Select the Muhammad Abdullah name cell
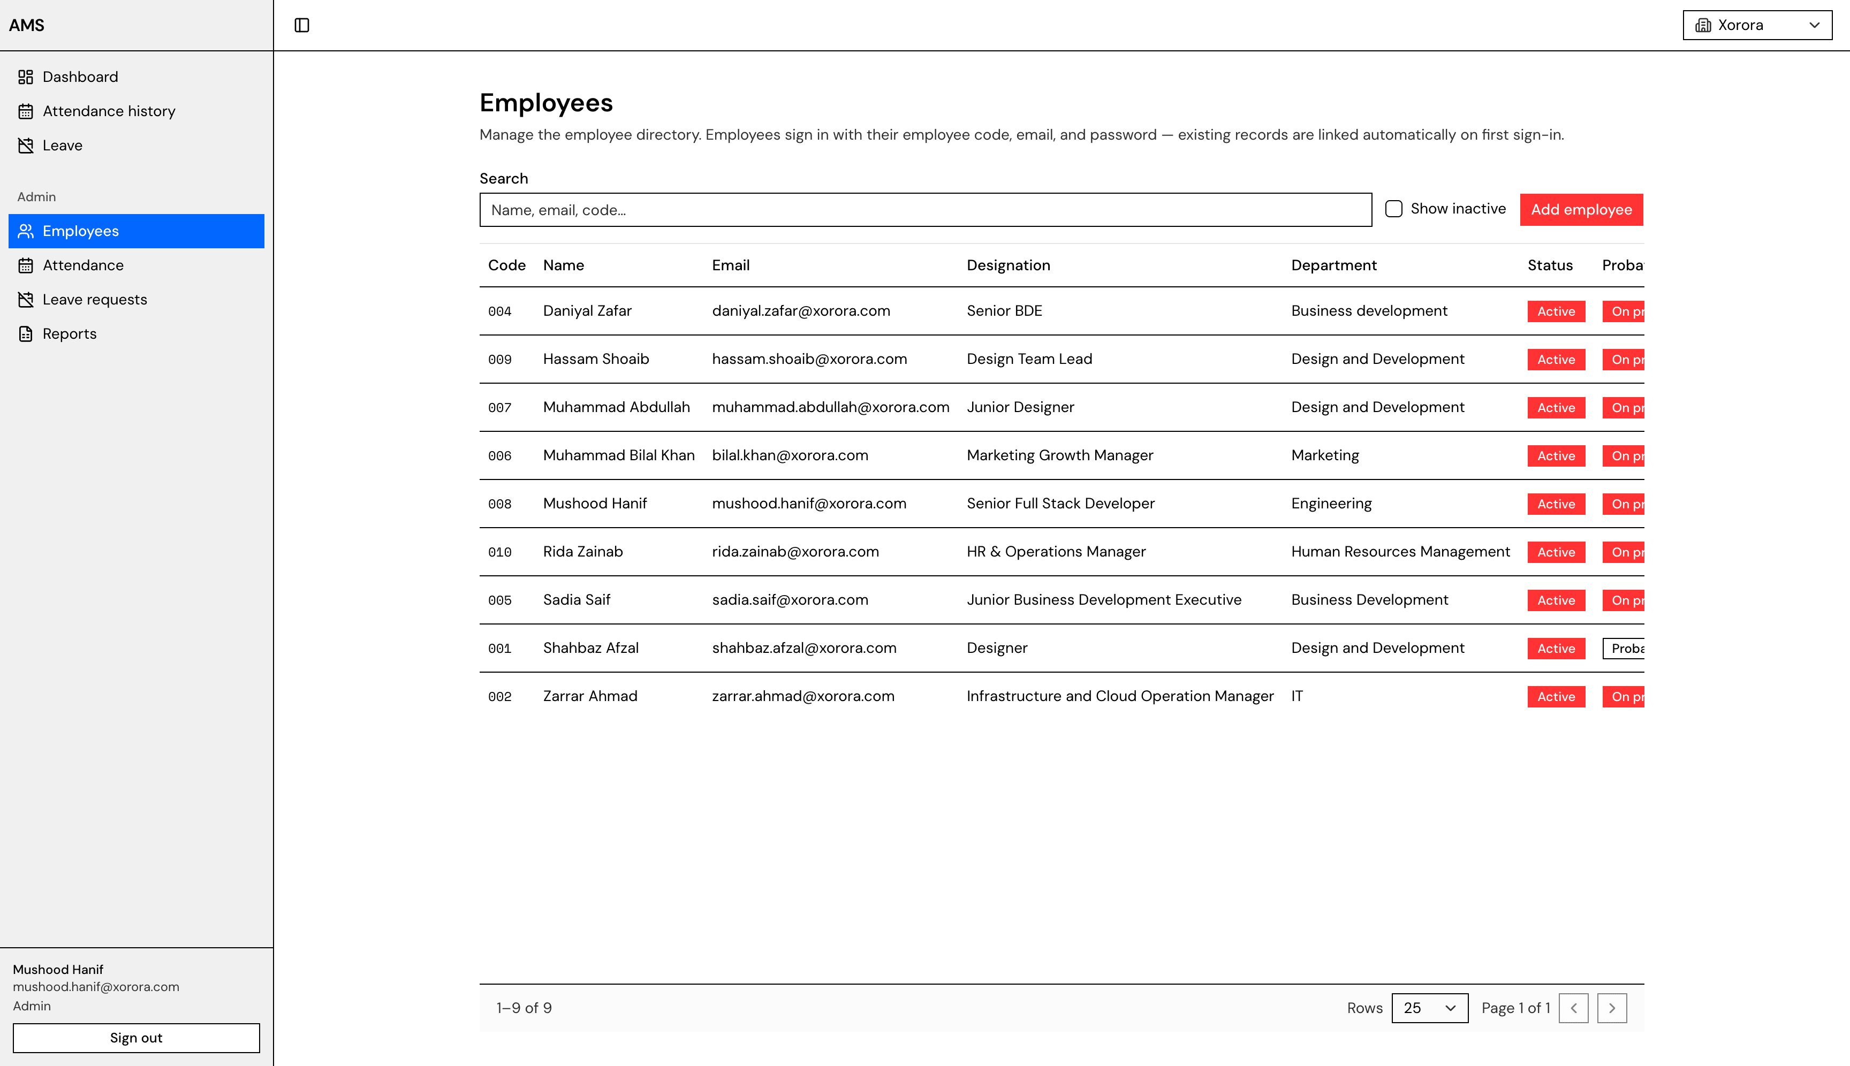The image size is (1850, 1066). [x=616, y=408]
